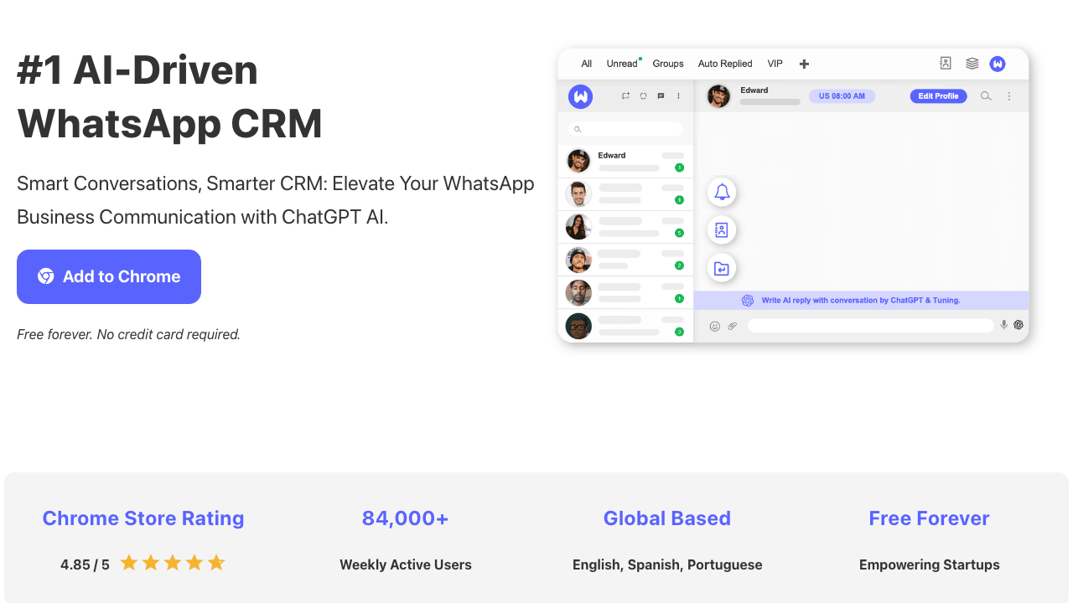Click the 4.85 / 5 rating text

[85, 564]
